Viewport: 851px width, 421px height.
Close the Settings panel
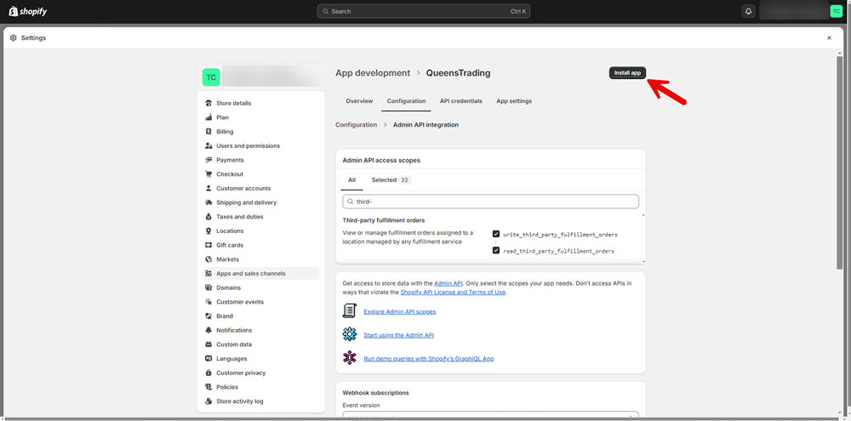click(x=829, y=38)
